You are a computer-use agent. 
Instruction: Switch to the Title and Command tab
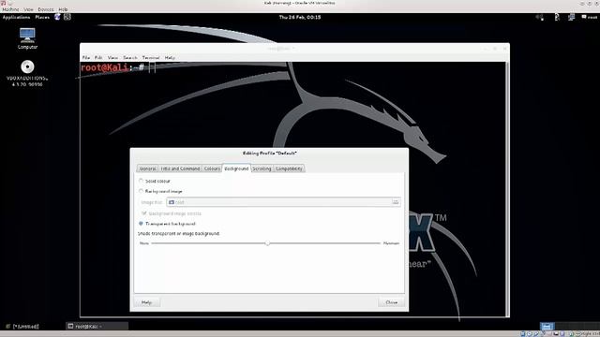point(180,168)
